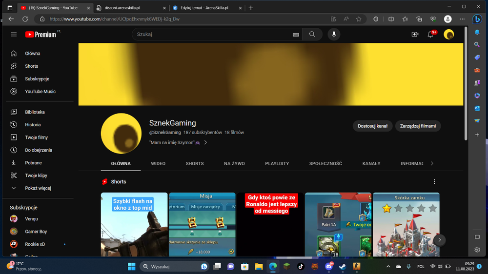Open the YouTube hamburger guide menu
The height and width of the screenshot is (274, 488).
tap(14, 34)
